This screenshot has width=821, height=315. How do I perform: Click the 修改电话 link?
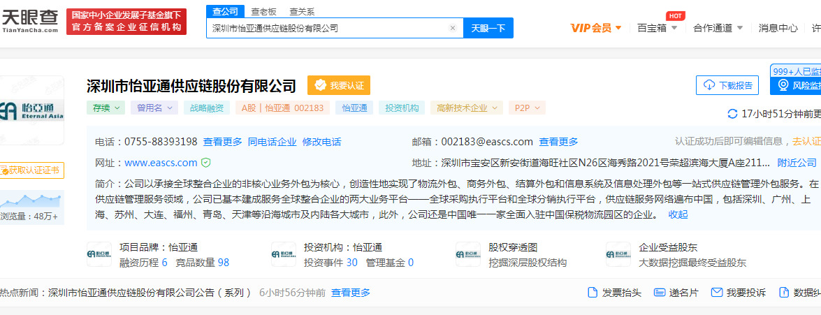(x=321, y=142)
